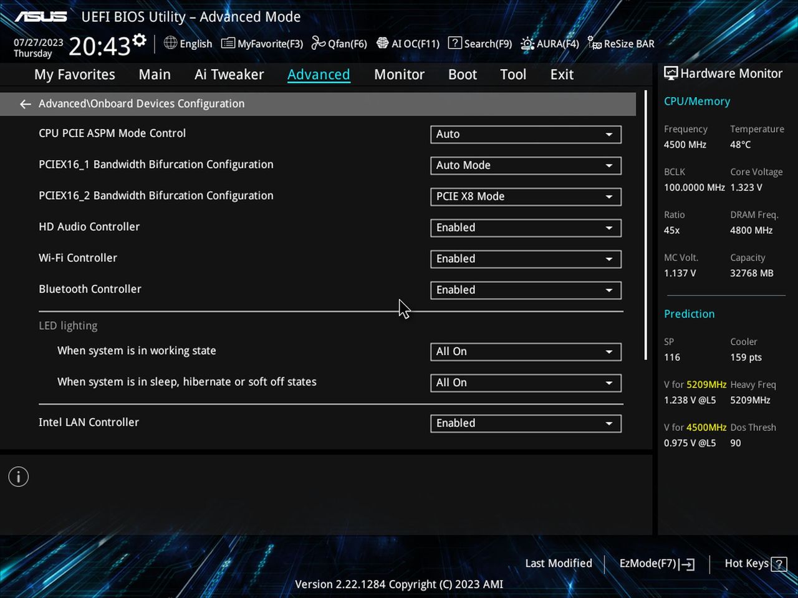Launch AI OC(F11) tool

[408, 44]
